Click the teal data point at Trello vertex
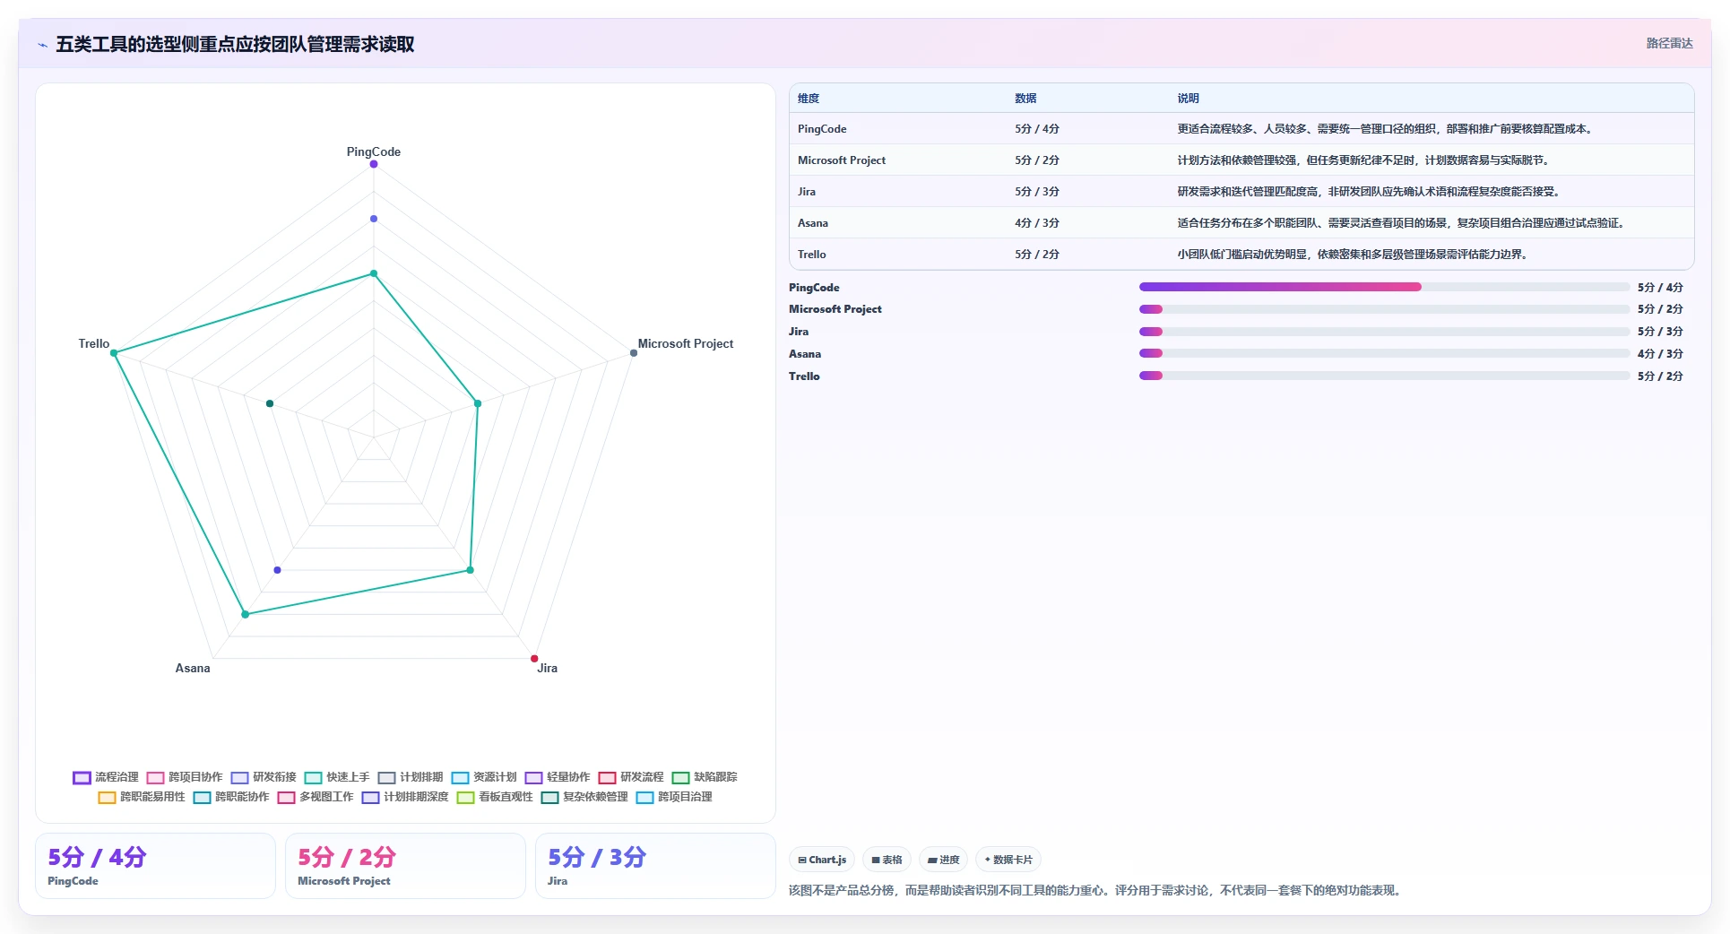 [x=114, y=353]
